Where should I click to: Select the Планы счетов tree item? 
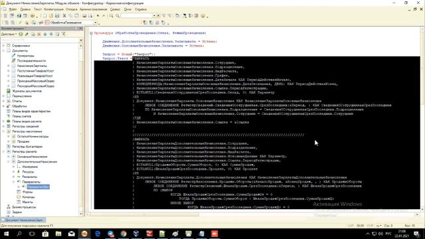click(x=21, y=116)
